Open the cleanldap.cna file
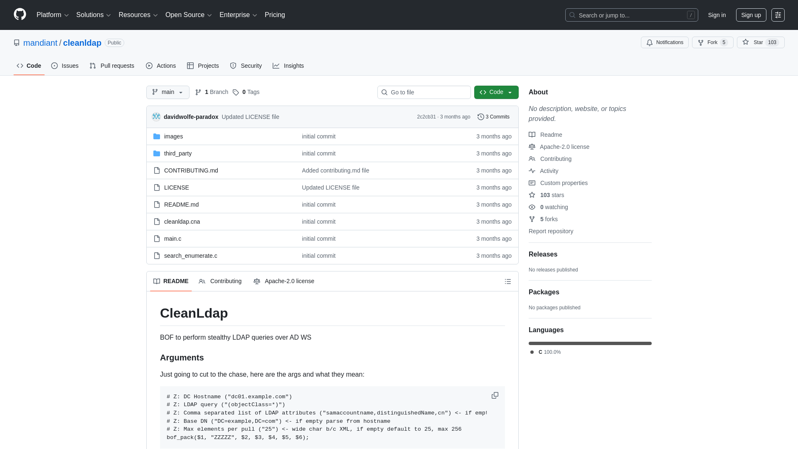Viewport: 798px width, 449px height. tap(182, 222)
